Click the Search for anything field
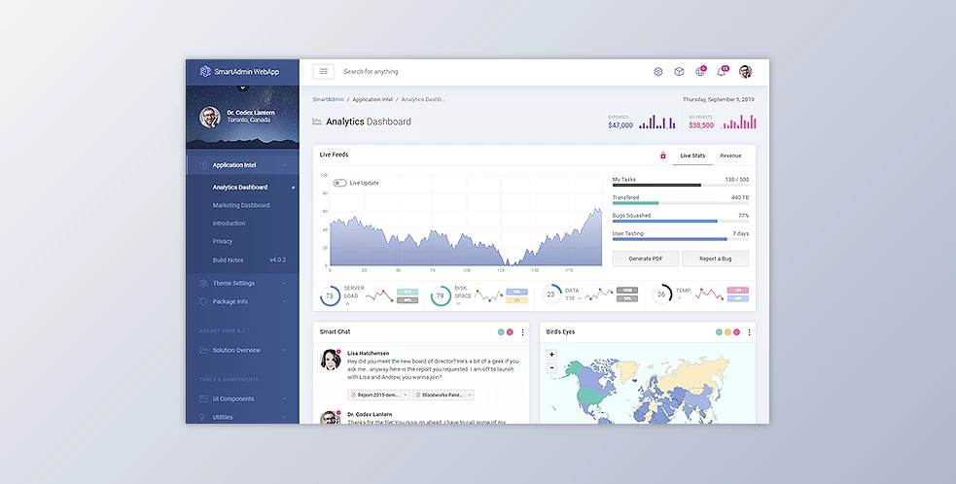Image resolution: width=956 pixels, height=484 pixels. pyautogui.click(x=438, y=72)
